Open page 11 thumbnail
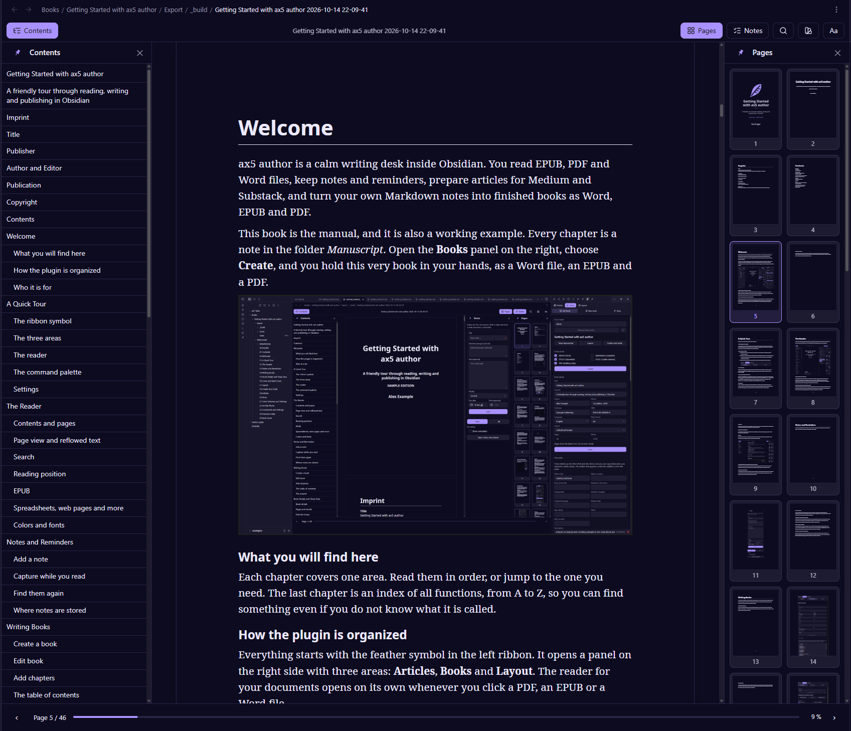 (x=756, y=541)
